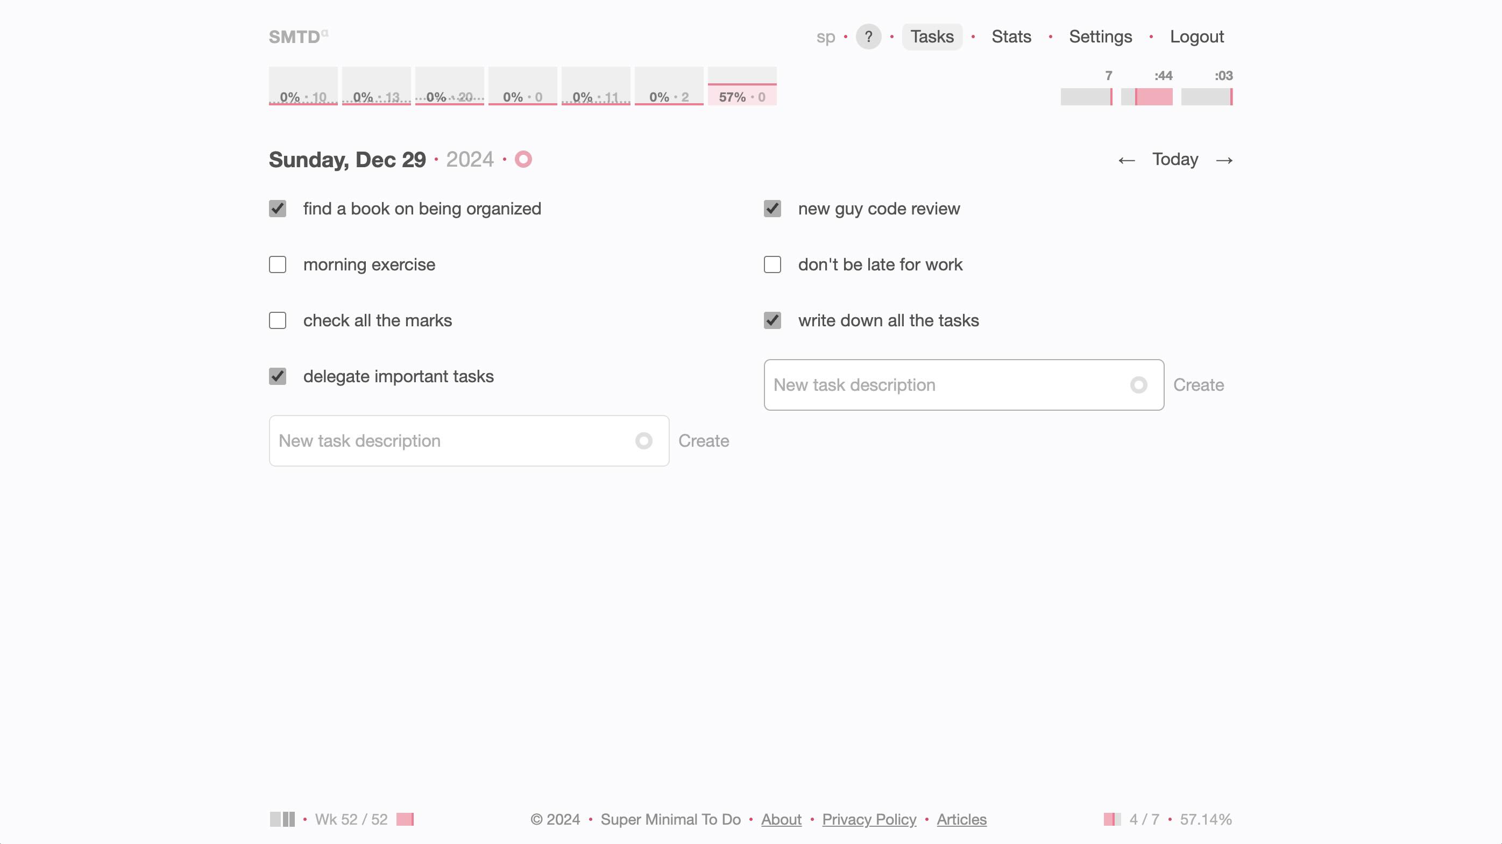Image resolution: width=1502 pixels, height=844 pixels.
Task: Click priority circle in left new task field
Action: tap(644, 441)
